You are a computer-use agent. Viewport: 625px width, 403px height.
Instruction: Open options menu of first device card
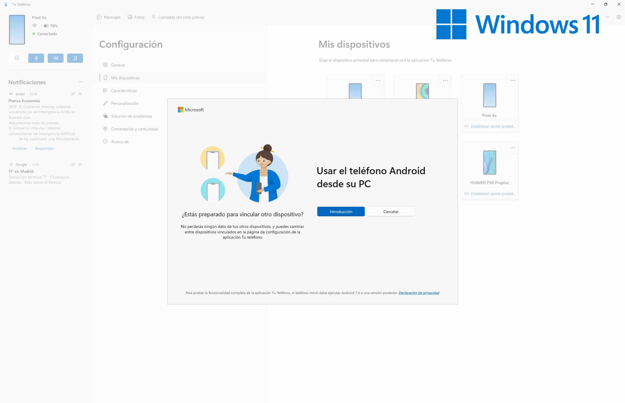pyautogui.click(x=378, y=81)
